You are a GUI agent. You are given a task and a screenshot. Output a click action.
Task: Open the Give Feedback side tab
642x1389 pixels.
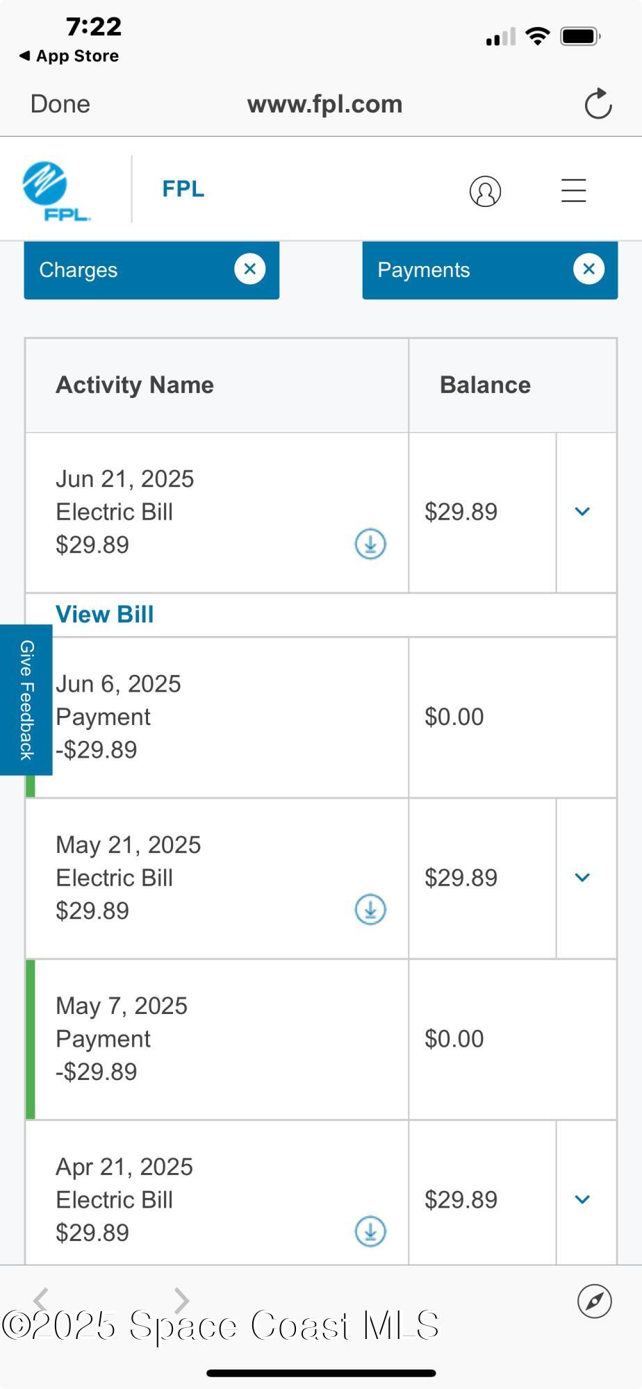tap(26, 699)
